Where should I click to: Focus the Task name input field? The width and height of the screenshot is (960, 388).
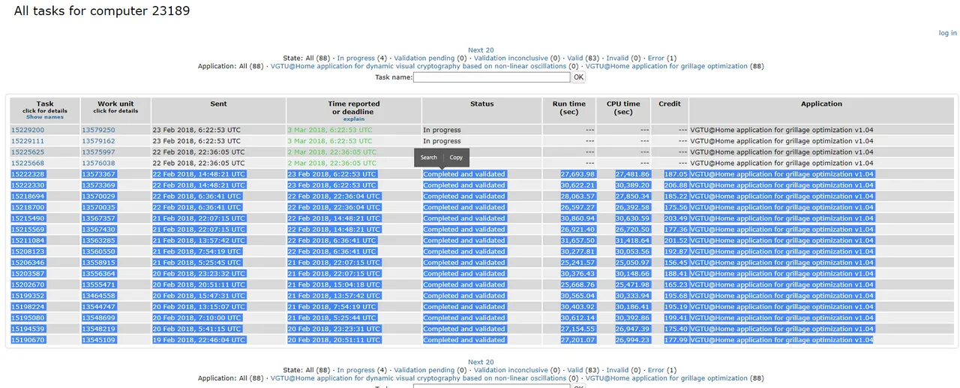pyautogui.click(x=491, y=77)
